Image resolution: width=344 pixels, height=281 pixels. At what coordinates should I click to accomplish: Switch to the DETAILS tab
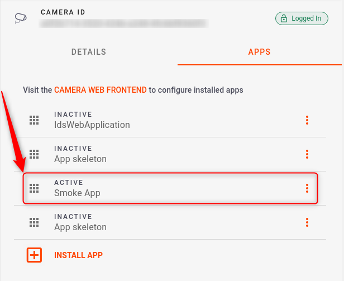tap(89, 52)
